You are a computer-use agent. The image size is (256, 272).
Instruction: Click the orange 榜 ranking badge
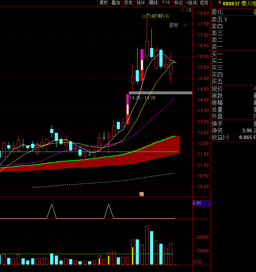click(x=142, y=194)
